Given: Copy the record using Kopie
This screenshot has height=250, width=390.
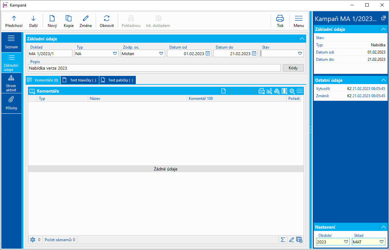Looking at the screenshot, I should click(69, 21).
